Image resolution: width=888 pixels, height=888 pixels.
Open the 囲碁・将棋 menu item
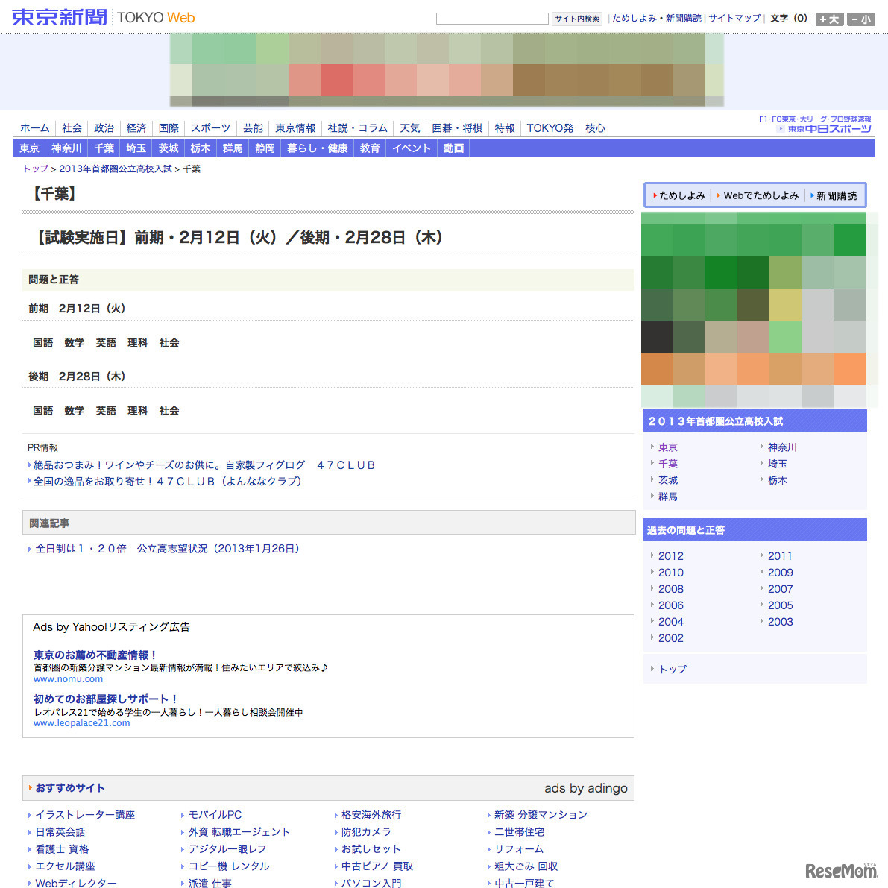(x=457, y=128)
